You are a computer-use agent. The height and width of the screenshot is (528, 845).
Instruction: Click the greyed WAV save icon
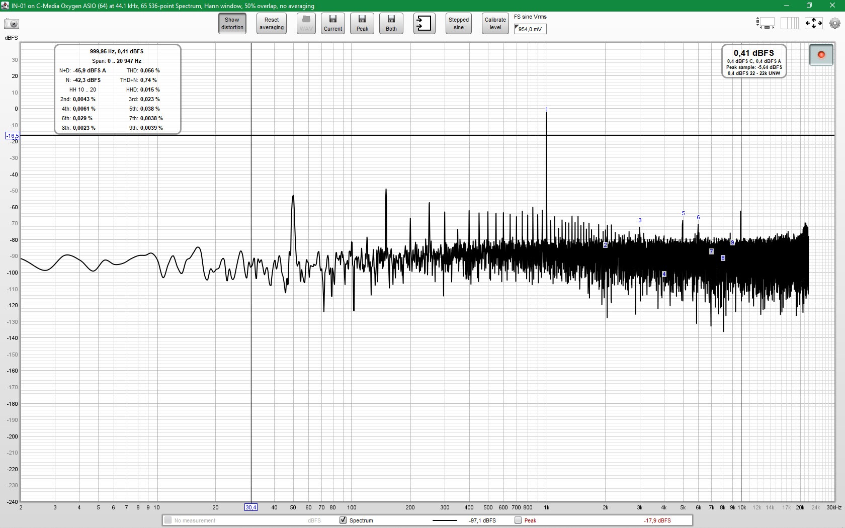click(x=306, y=24)
